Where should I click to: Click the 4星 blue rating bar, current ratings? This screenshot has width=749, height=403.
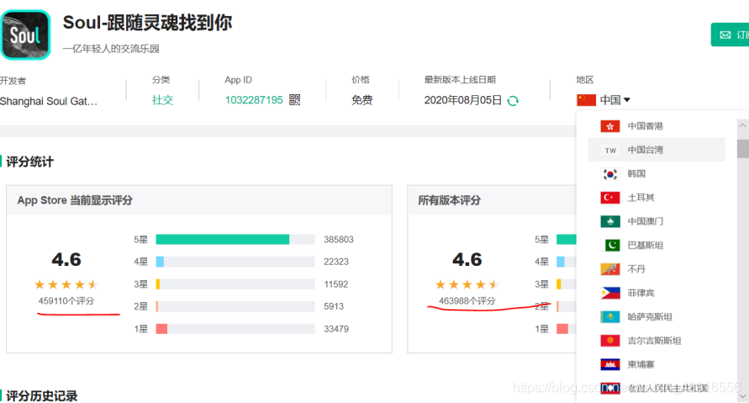(x=160, y=262)
